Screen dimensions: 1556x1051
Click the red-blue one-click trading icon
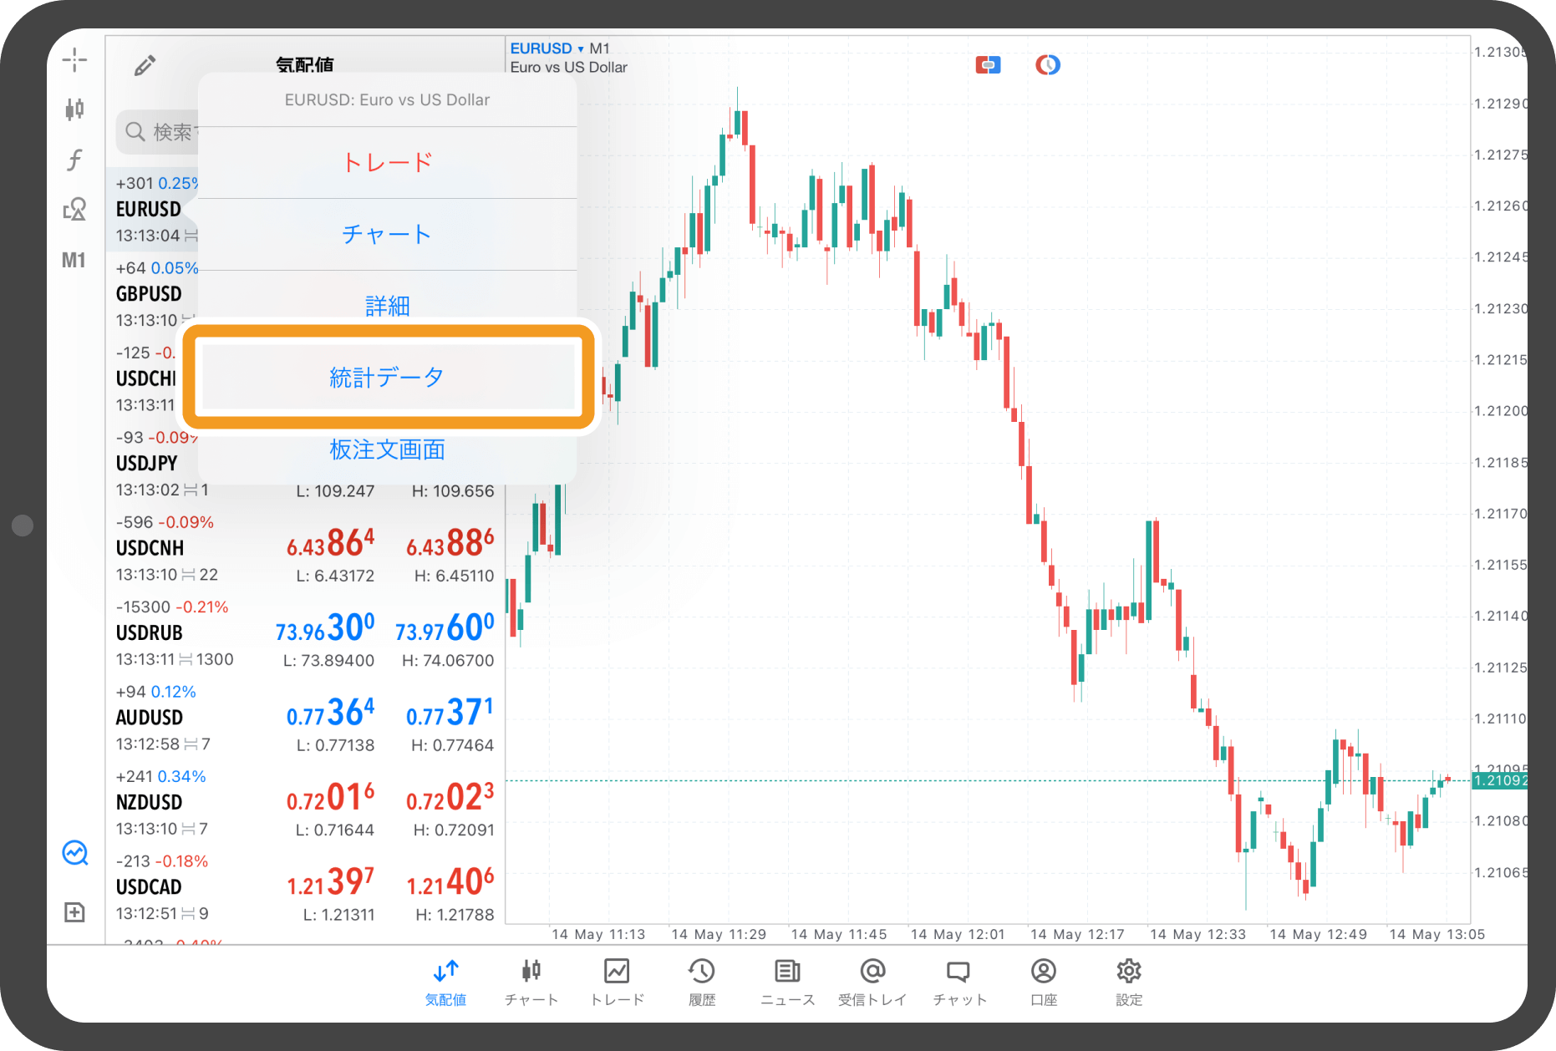click(988, 65)
